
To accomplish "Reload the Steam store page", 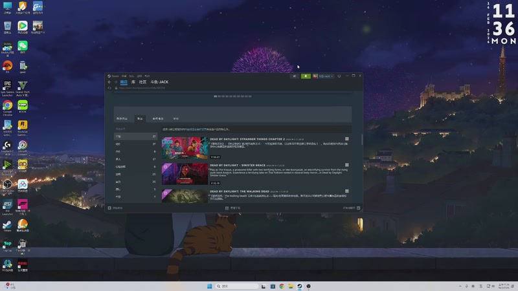I will pos(109,88).
